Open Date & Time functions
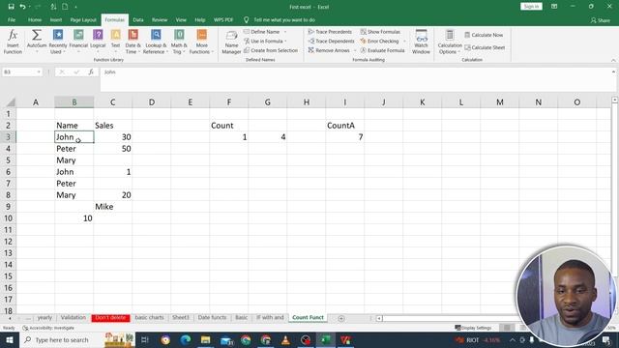 [133, 42]
